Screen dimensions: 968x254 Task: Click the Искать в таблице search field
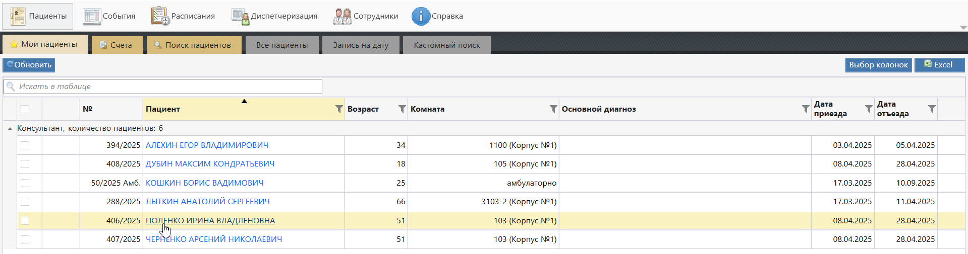tap(166, 87)
